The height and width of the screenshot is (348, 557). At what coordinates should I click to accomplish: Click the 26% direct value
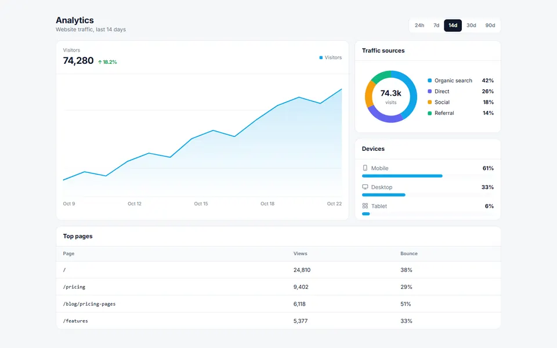[x=488, y=91]
